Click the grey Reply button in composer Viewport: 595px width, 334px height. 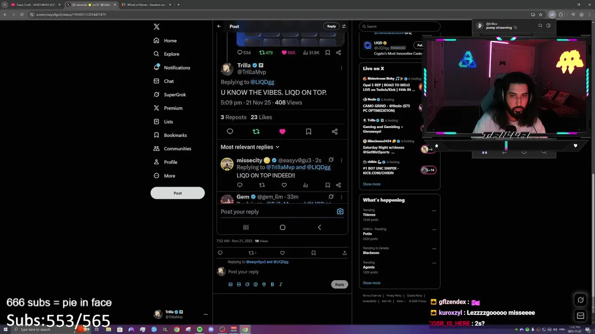point(340,284)
